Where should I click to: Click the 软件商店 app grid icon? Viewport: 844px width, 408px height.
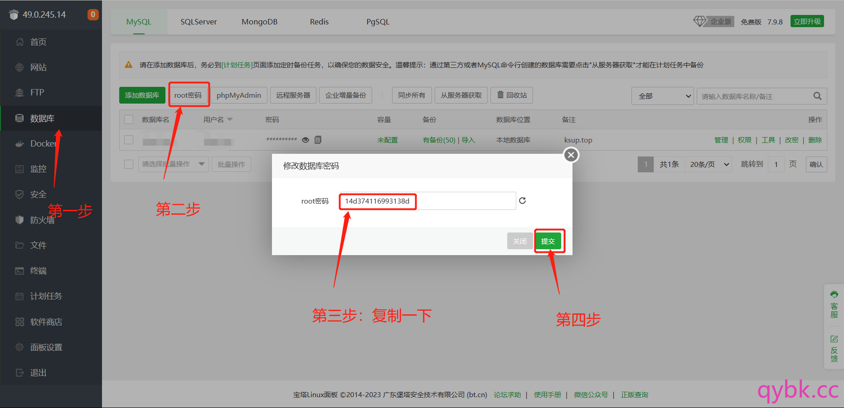(19, 322)
